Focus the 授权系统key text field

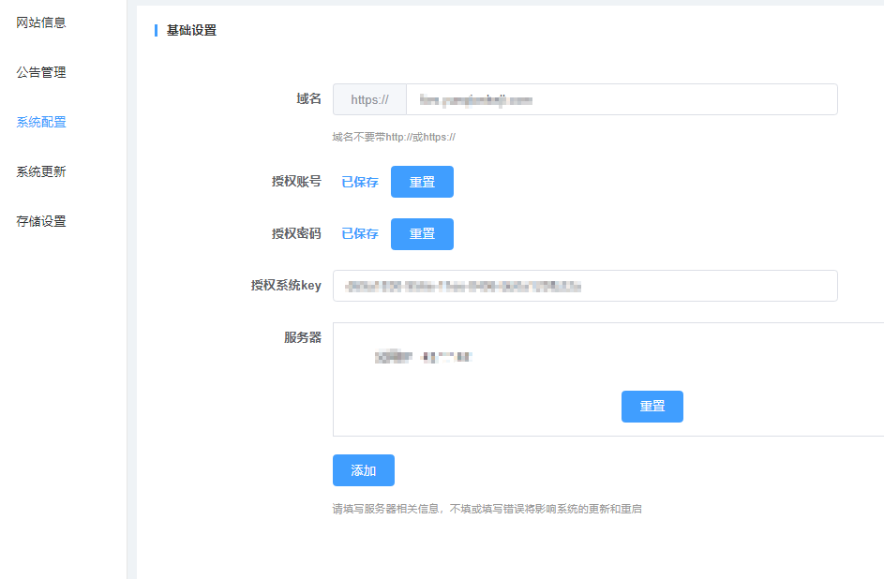click(585, 287)
